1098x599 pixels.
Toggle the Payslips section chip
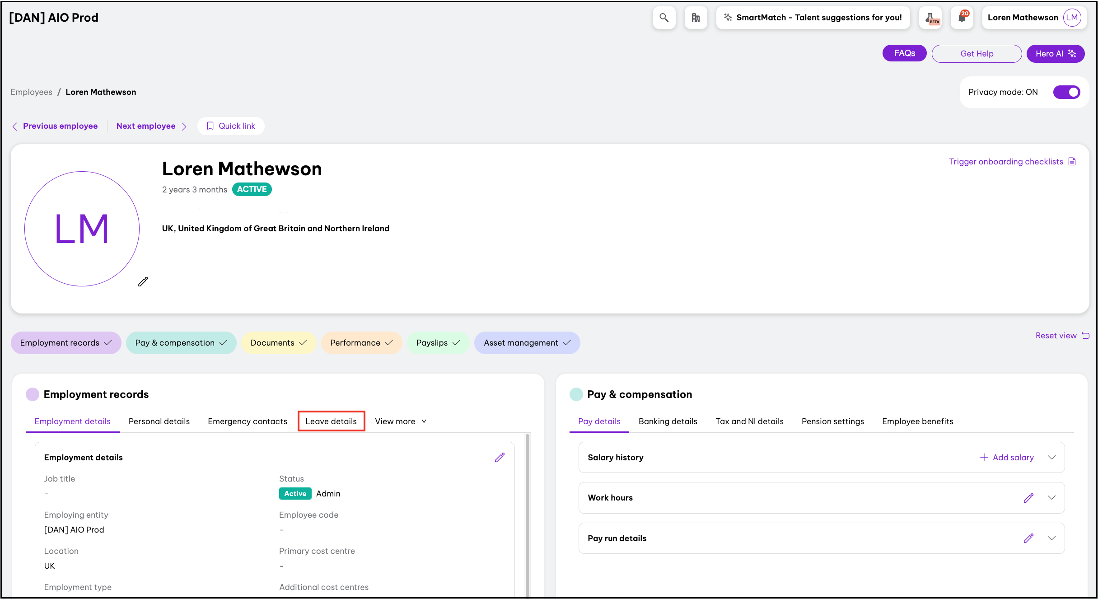click(x=438, y=343)
